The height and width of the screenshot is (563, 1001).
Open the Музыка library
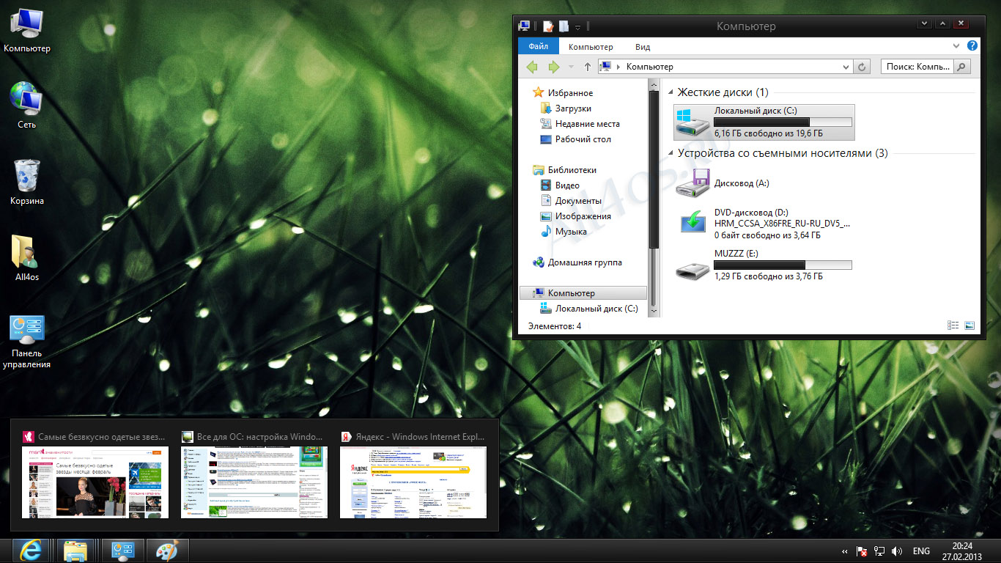(564, 232)
